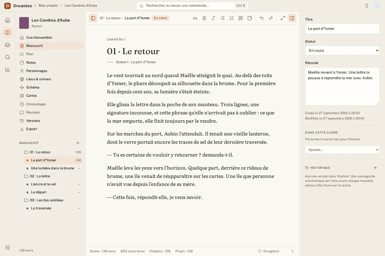The image size is (385, 256).
Task: Add a new manuscript item with plus
Action: coord(78,143)
